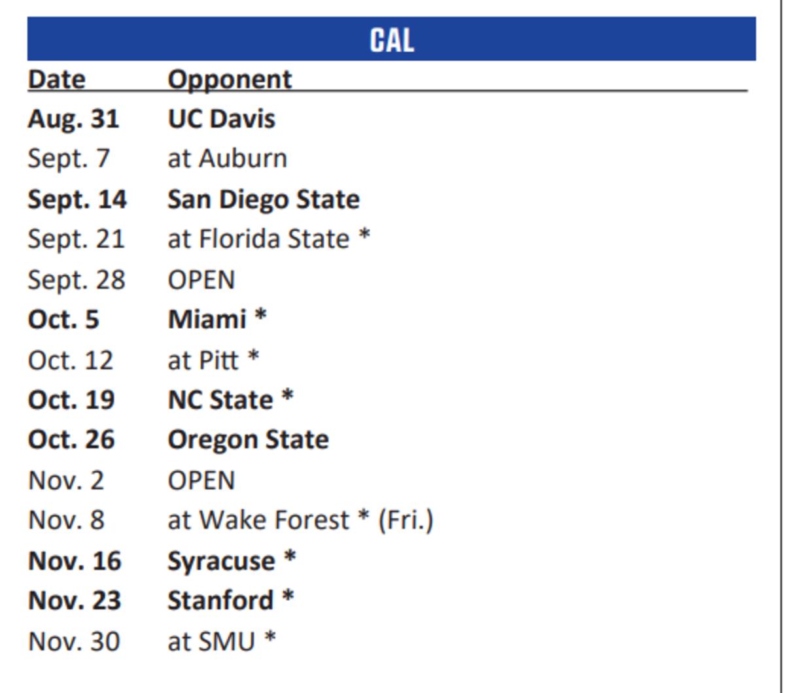The height and width of the screenshot is (693, 785).
Task: Click the Opponent column heading
Action: tap(230, 79)
